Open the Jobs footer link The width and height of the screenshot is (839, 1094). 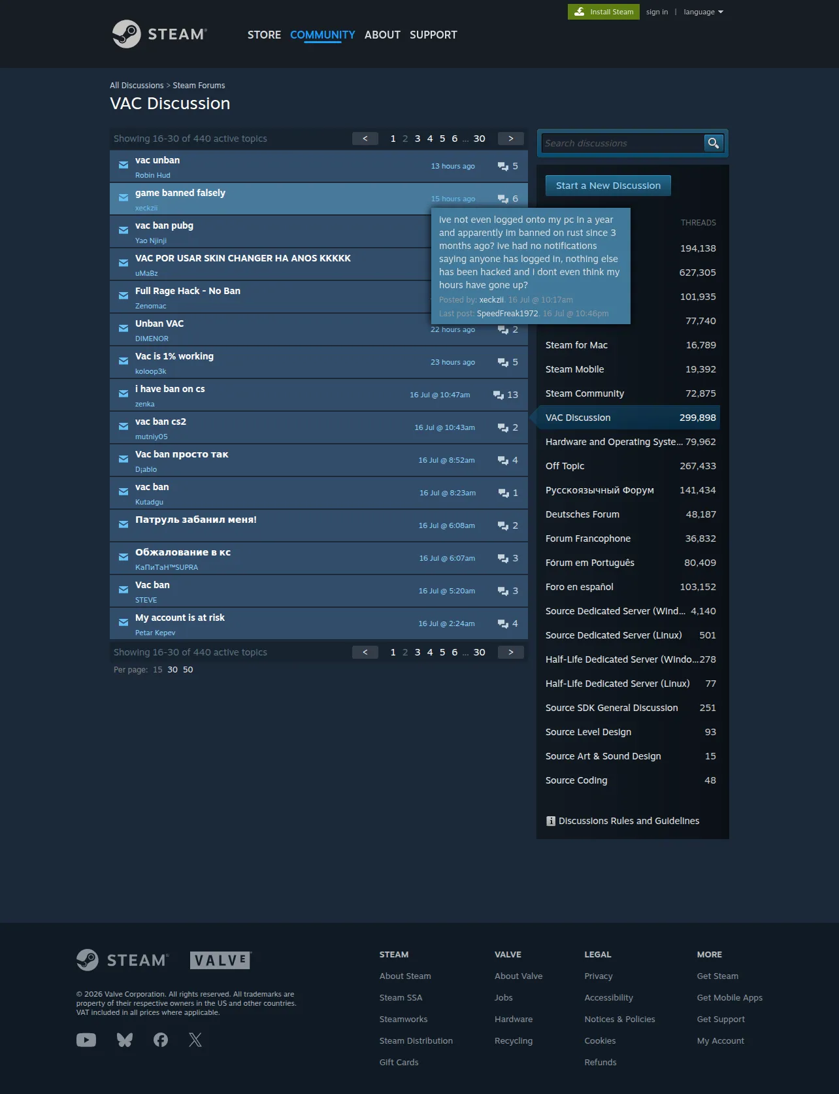pos(504,997)
